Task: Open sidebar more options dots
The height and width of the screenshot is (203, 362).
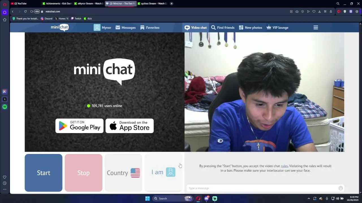Action: point(5,189)
